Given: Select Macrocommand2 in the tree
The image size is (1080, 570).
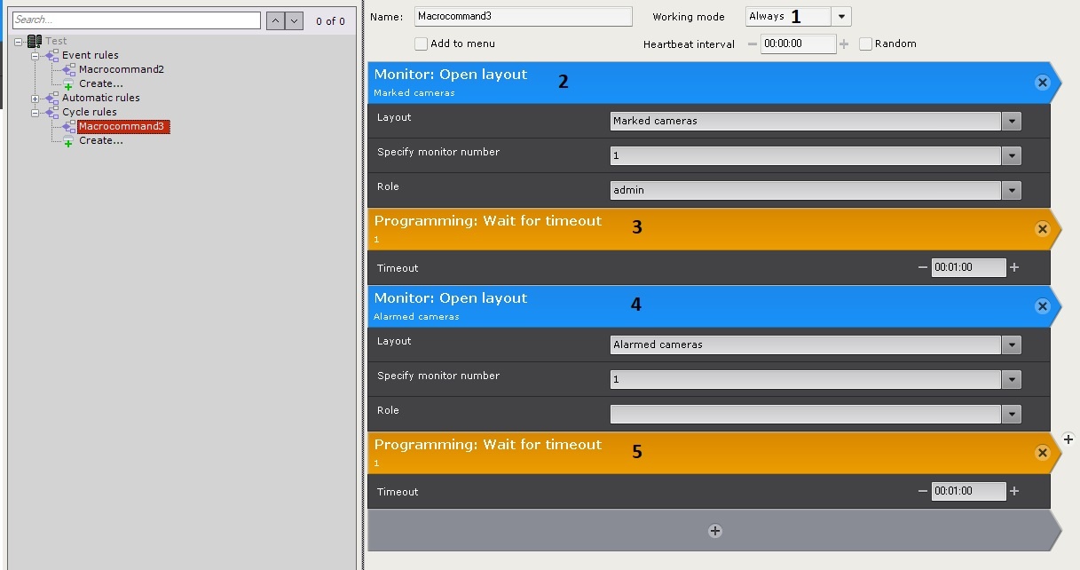Looking at the screenshot, I should point(121,69).
